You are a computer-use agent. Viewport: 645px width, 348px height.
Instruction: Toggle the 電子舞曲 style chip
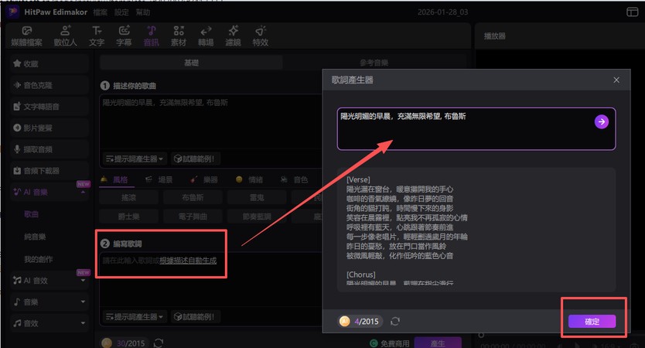pyautogui.click(x=193, y=217)
